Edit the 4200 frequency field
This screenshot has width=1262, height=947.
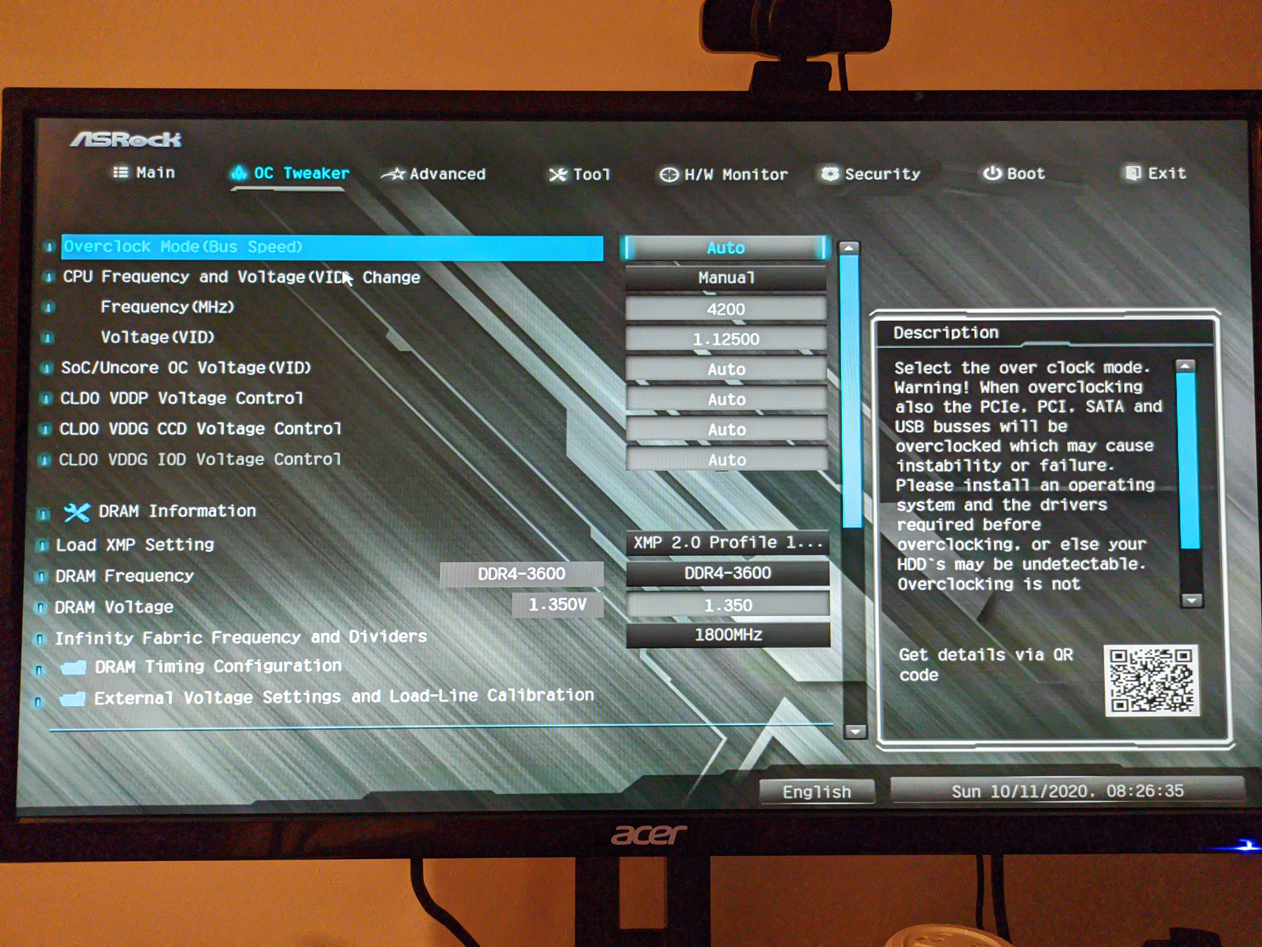pyautogui.click(x=726, y=309)
